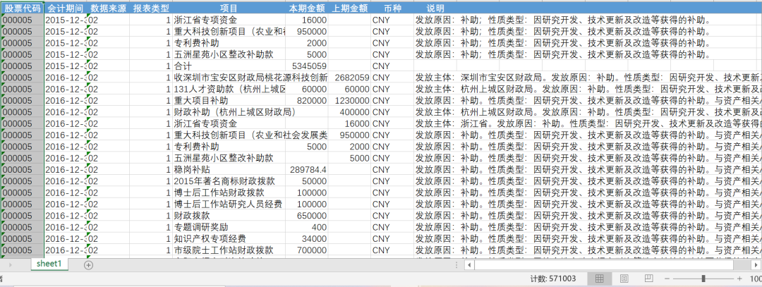
Task: Click the 计数: 571003 status indicator
Action: pos(553,279)
